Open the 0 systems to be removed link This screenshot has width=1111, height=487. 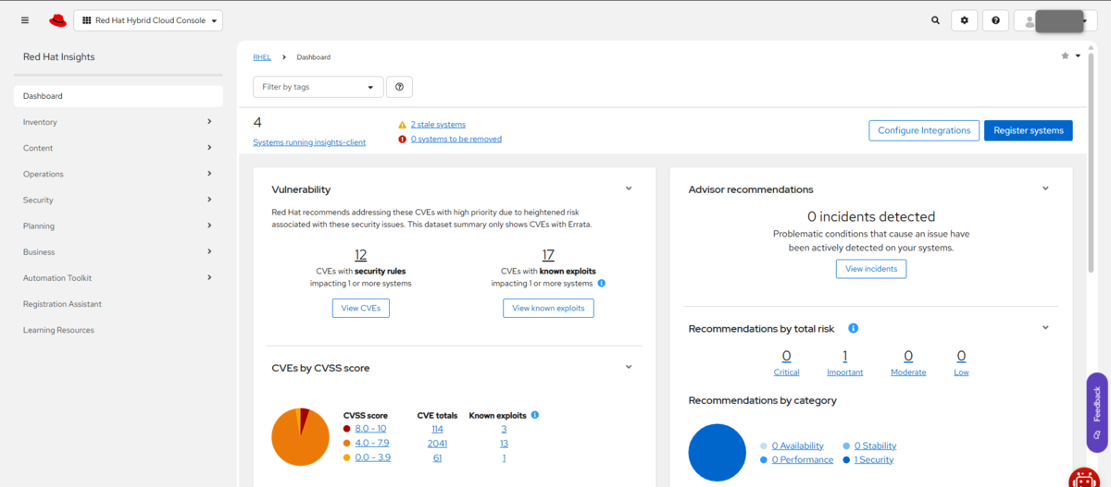click(x=456, y=139)
